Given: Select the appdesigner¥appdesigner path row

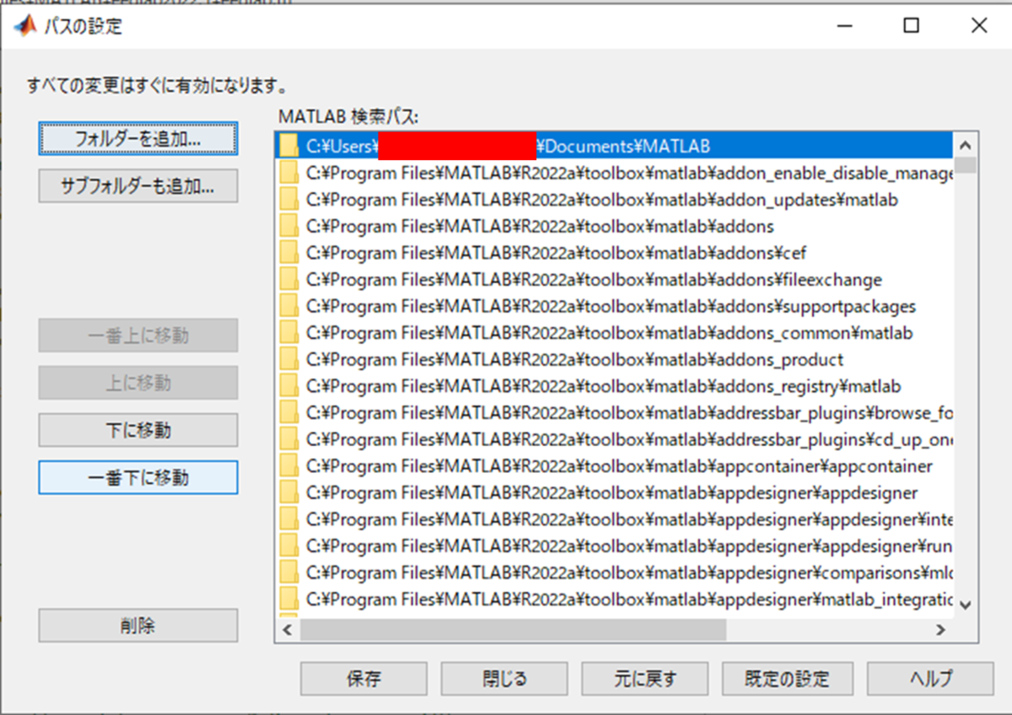Looking at the screenshot, I should click(616, 493).
